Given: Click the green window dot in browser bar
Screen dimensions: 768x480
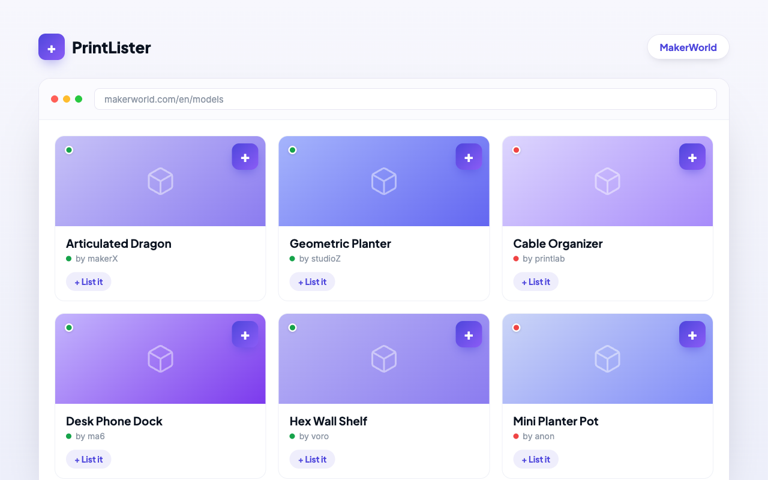Looking at the screenshot, I should click(79, 99).
